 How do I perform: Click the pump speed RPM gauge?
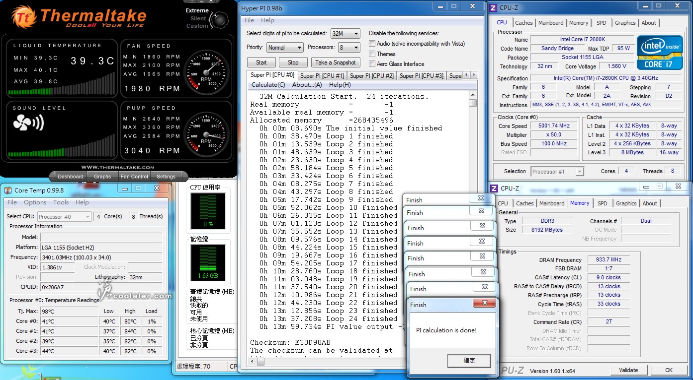(206, 133)
